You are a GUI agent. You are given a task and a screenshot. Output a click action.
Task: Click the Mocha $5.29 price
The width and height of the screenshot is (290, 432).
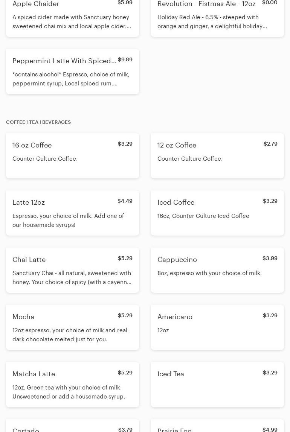pos(125,315)
